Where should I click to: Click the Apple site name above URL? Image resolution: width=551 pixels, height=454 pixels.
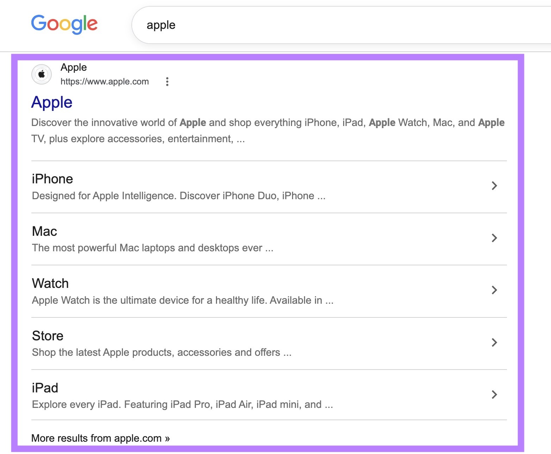74,67
